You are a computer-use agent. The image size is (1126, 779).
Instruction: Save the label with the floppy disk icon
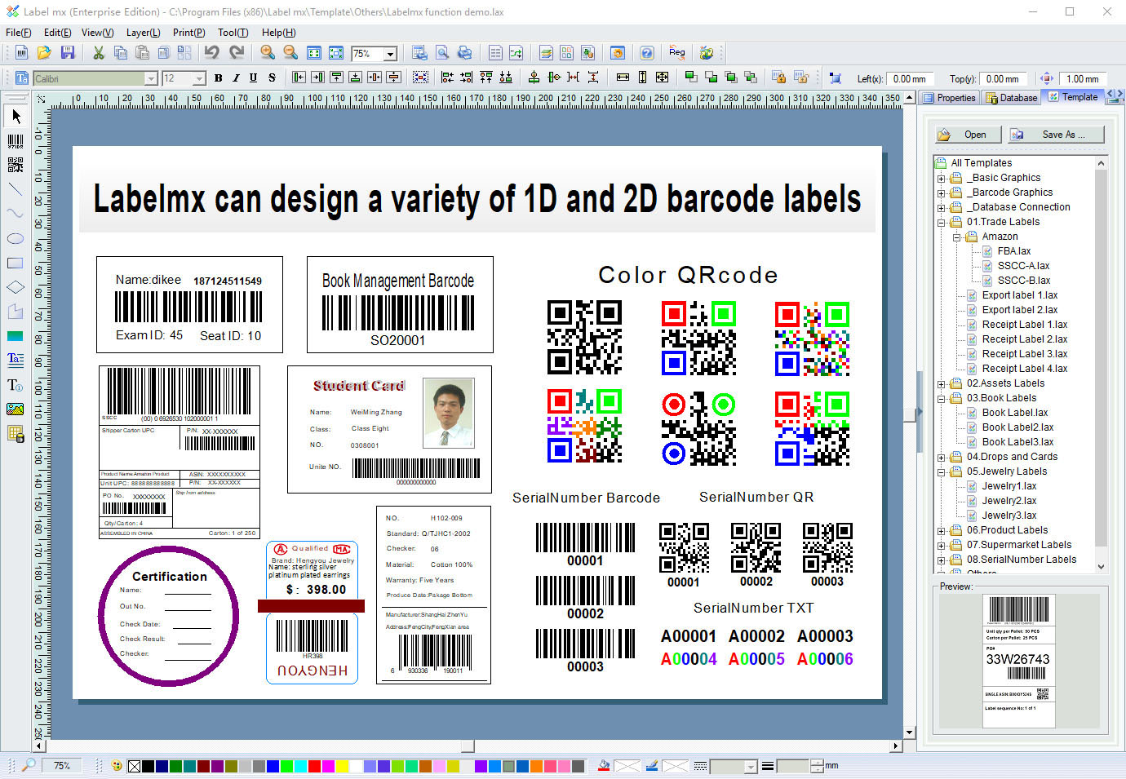pos(68,53)
